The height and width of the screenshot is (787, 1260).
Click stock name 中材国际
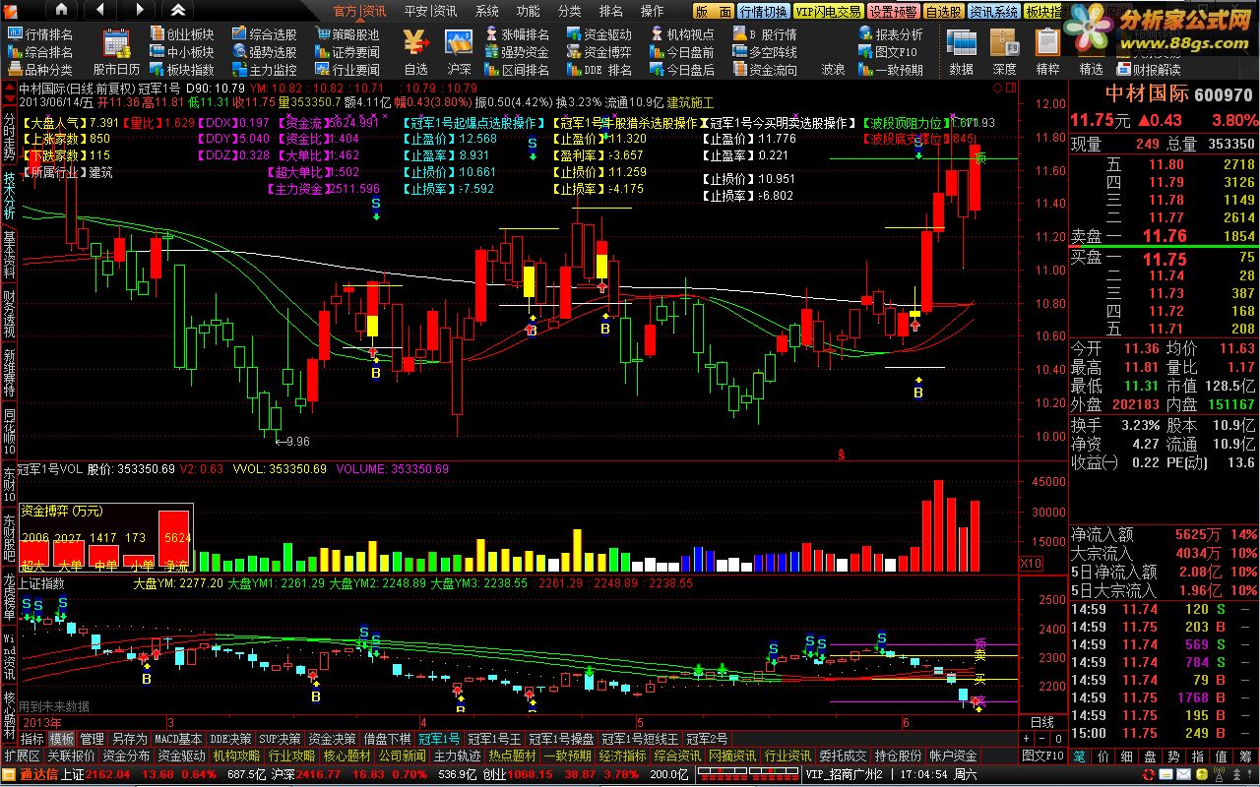tap(1146, 94)
